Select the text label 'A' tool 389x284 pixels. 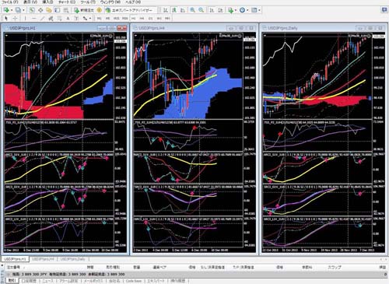(x=68, y=19)
